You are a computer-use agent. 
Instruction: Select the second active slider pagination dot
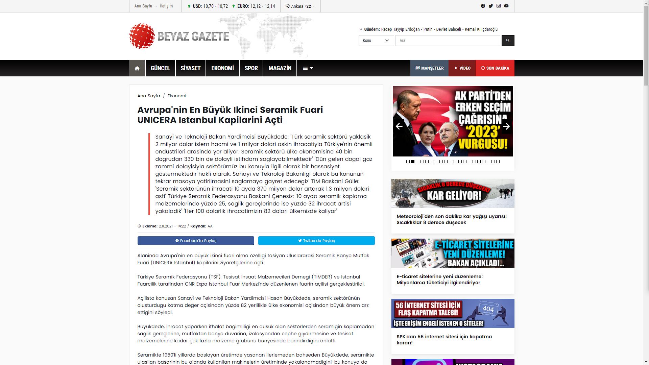pyautogui.click(x=413, y=162)
